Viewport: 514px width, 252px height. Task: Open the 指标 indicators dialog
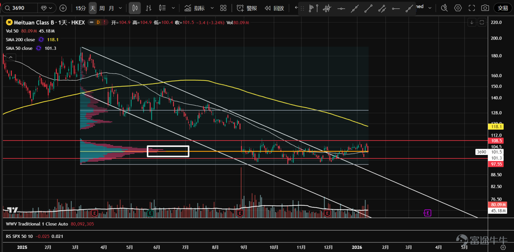tap(195, 8)
